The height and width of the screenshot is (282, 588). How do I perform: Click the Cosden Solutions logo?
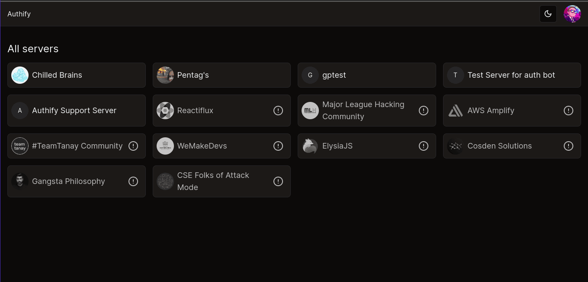455,146
